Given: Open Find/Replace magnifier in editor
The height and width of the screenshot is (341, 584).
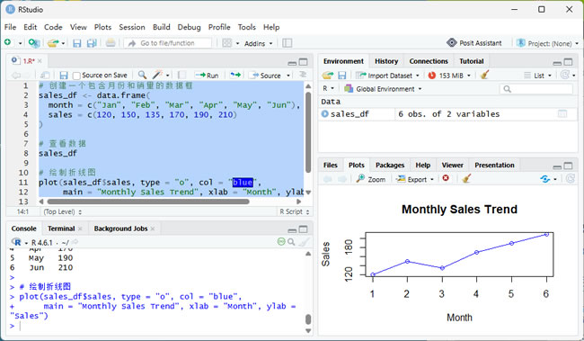Looking at the screenshot, I should [142, 75].
